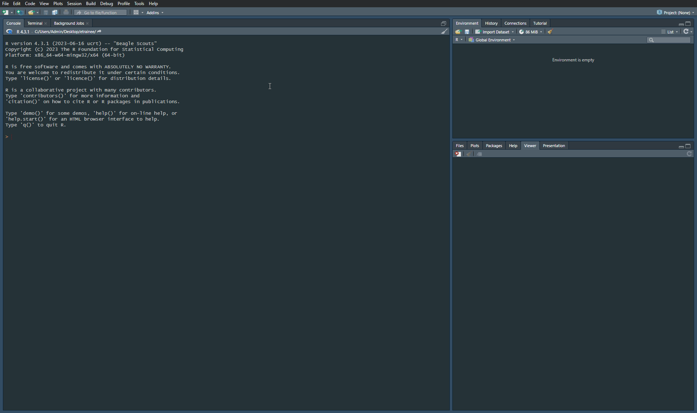This screenshot has height=413, width=697.
Task: Switch to the History tab
Action: (x=491, y=23)
